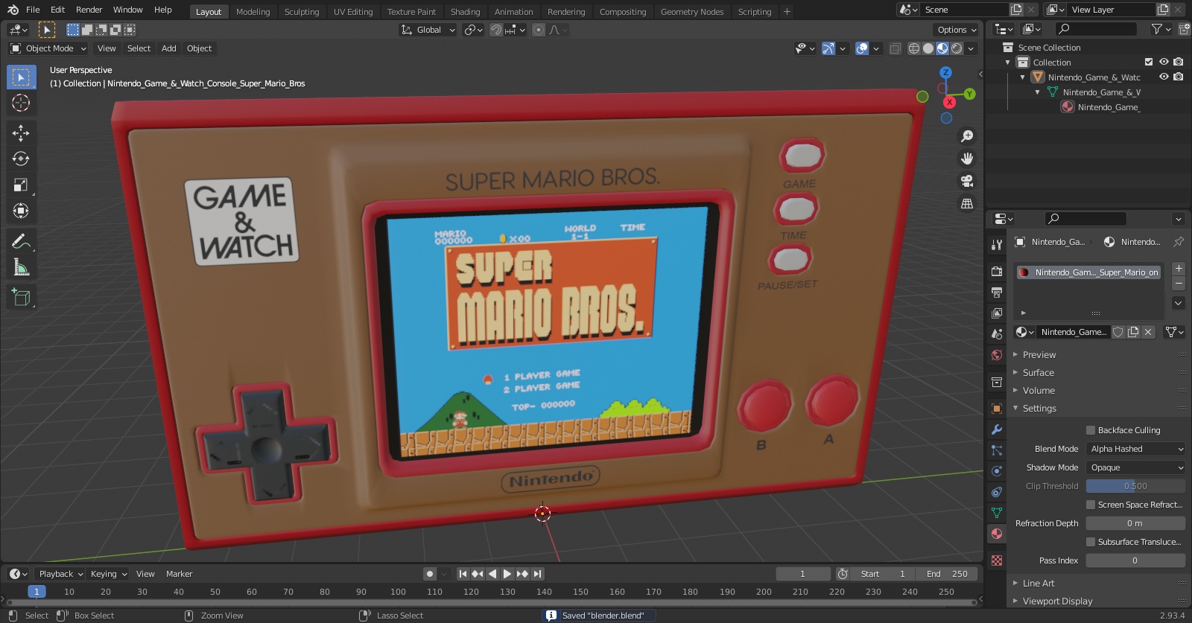Add a new material slot with plus
The image size is (1192, 623).
pos(1179,268)
